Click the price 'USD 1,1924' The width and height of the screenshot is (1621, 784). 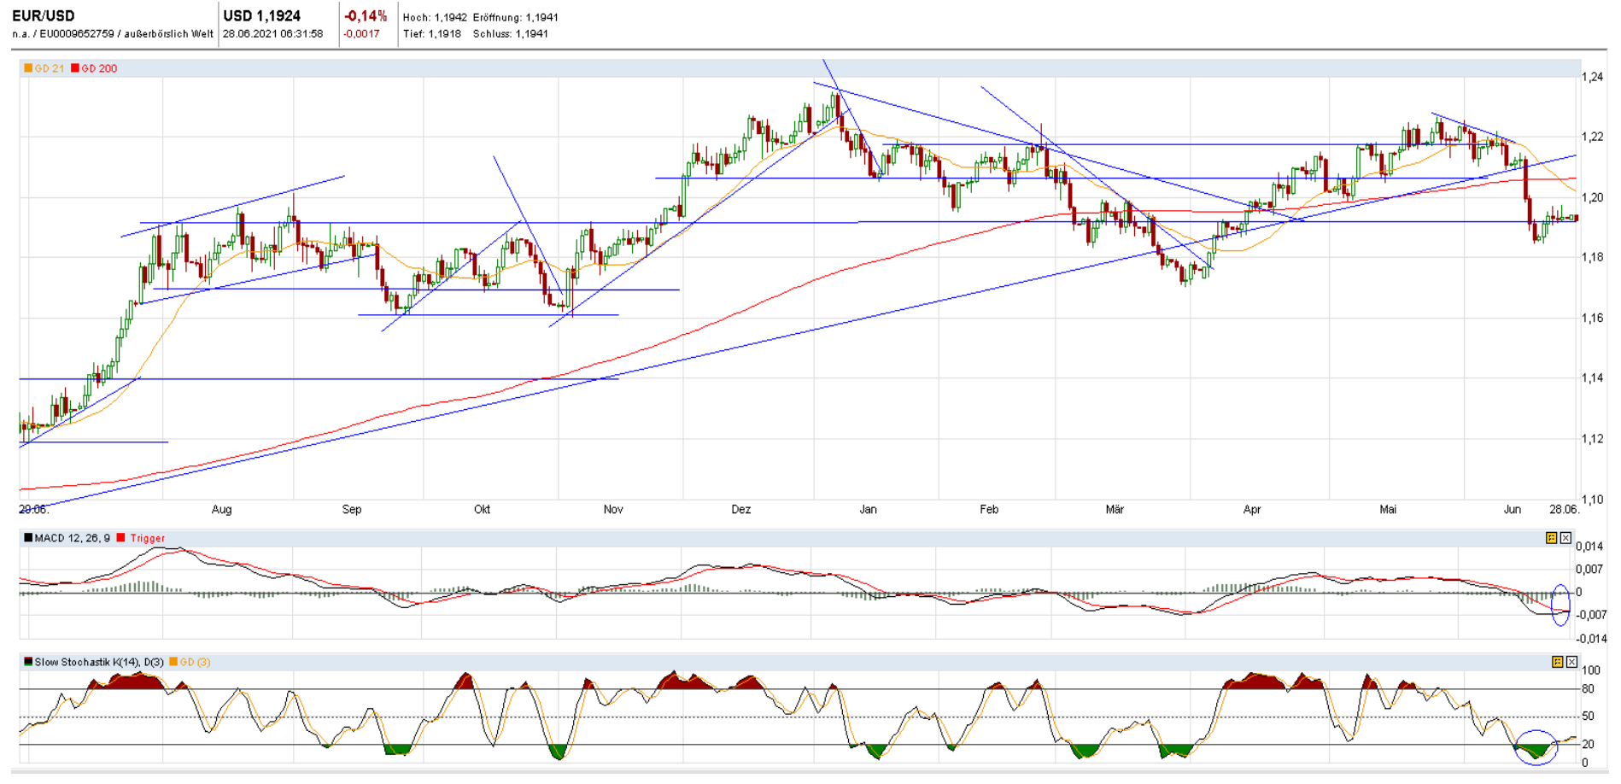(262, 16)
